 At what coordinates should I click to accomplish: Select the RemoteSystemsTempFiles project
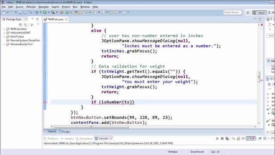click(x=25, y=40)
